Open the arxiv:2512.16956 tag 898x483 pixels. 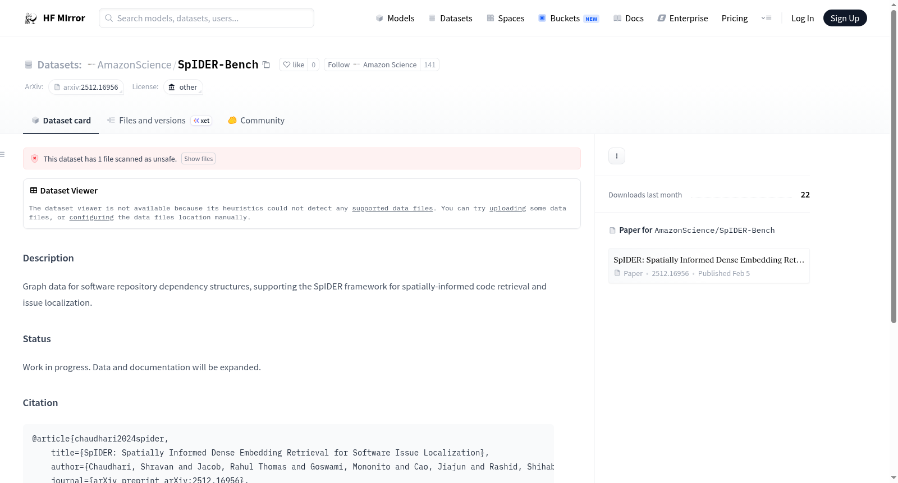[86, 87]
